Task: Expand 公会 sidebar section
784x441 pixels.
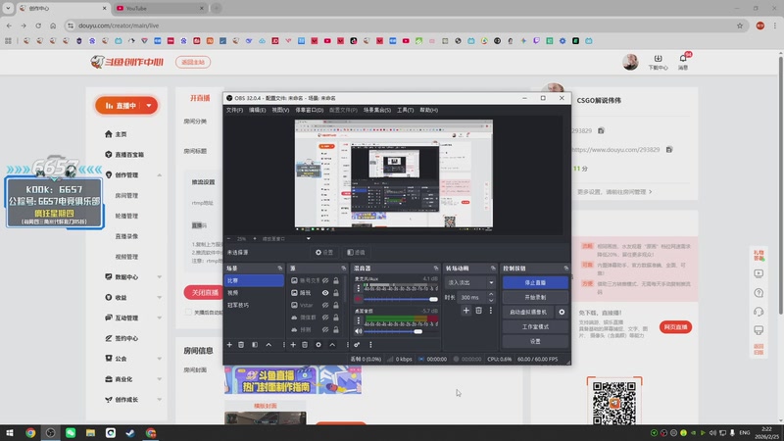Action: coord(159,359)
